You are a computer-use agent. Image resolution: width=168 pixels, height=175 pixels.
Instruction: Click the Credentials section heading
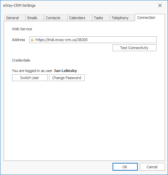[21, 60]
